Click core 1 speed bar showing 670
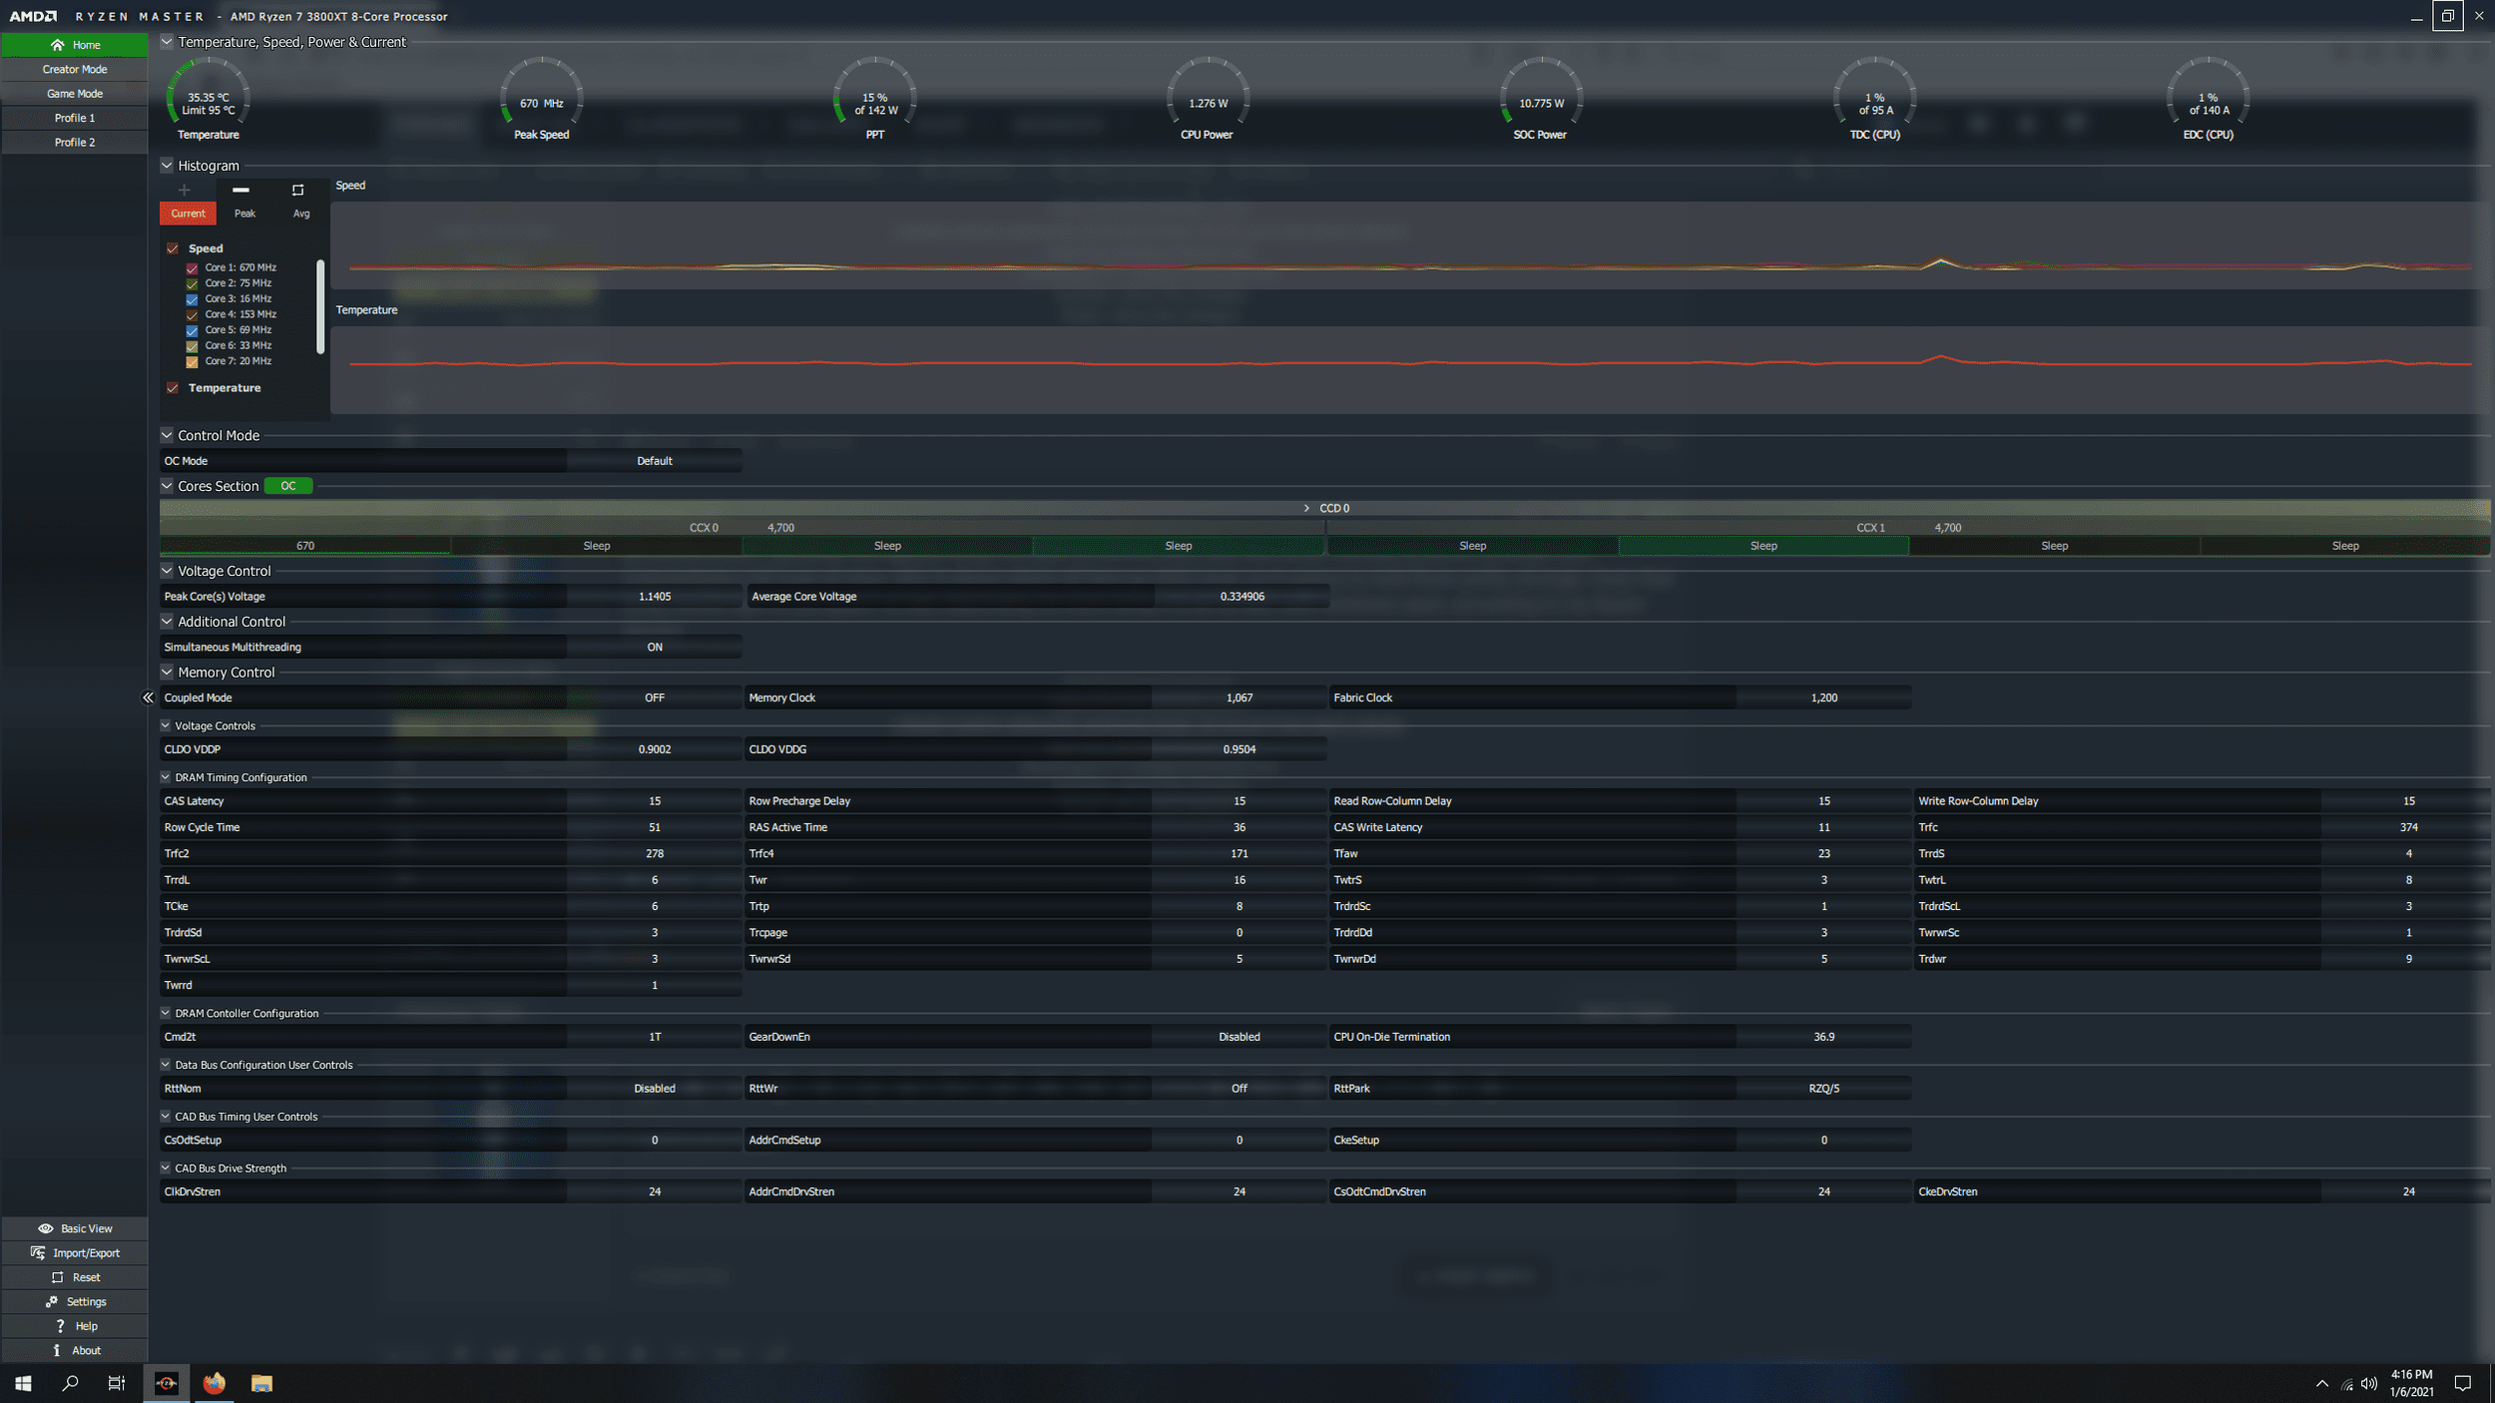This screenshot has height=1403, width=2495. (305, 546)
